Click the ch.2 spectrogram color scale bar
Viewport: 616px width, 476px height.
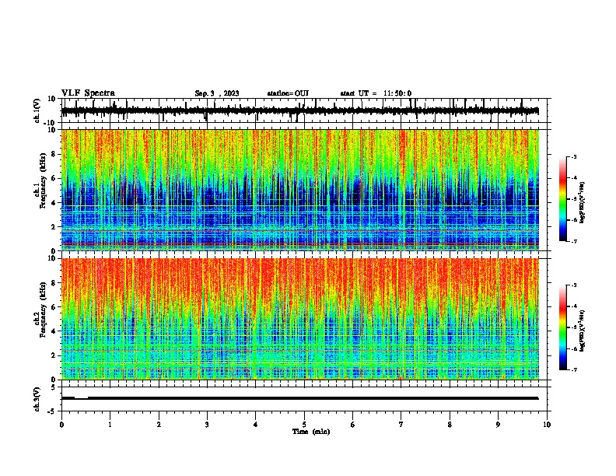click(563, 327)
